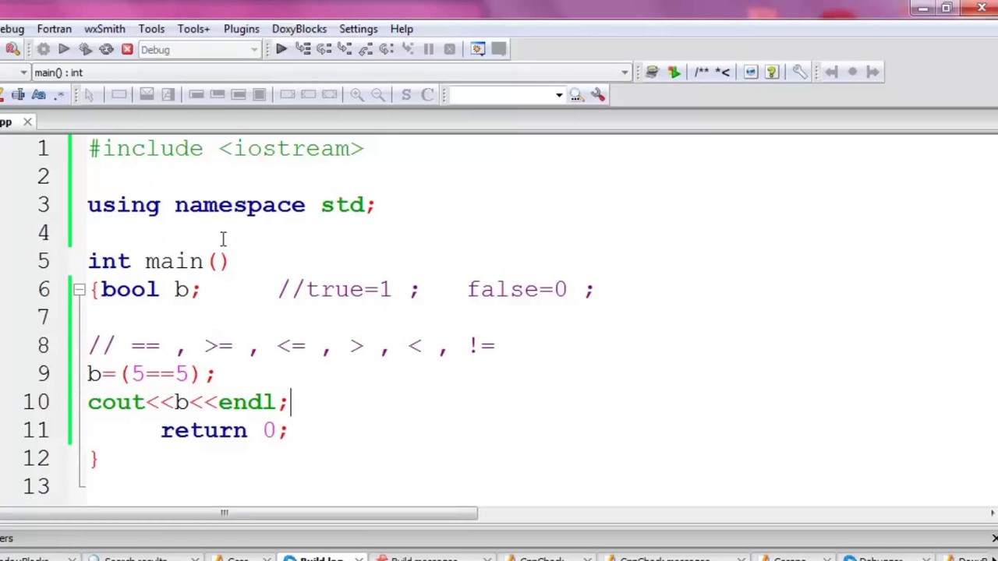Image resolution: width=998 pixels, height=561 pixels.
Task: Click 'using namespace std;' code line
Action: click(x=232, y=205)
